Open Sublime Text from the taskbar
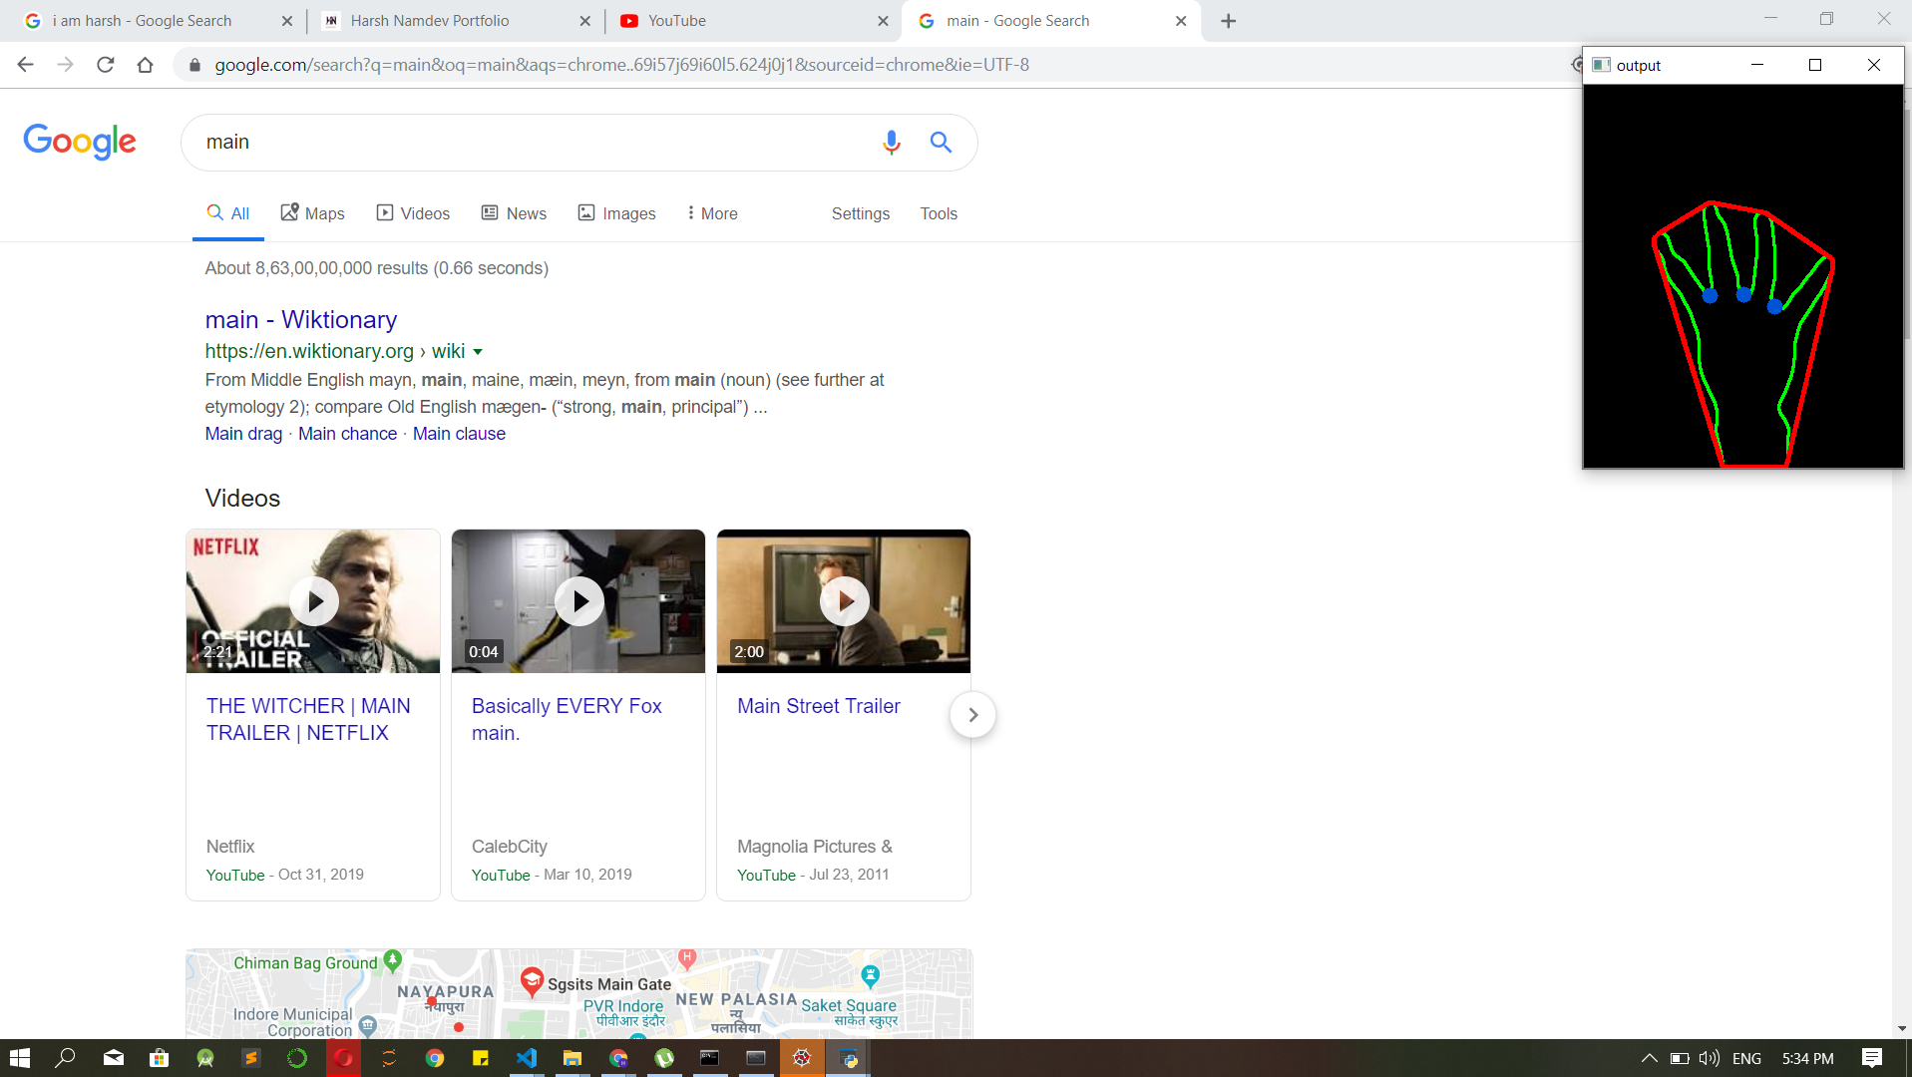 click(x=251, y=1058)
